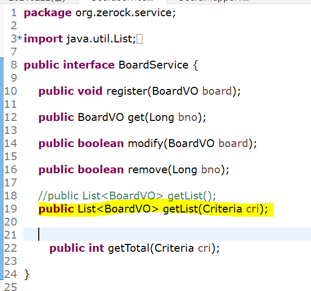Screen dimensions: 311x291
Task: Click 'void' keyword on line 10
Action: click(90, 91)
